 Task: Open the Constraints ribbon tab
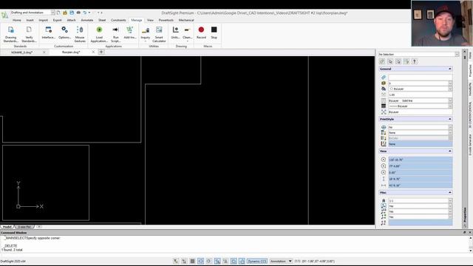pos(118,20)
